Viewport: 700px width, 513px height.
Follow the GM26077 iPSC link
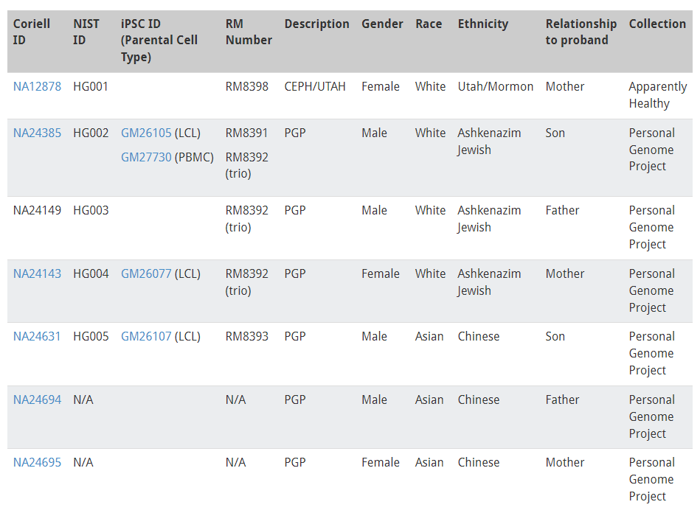146,273
